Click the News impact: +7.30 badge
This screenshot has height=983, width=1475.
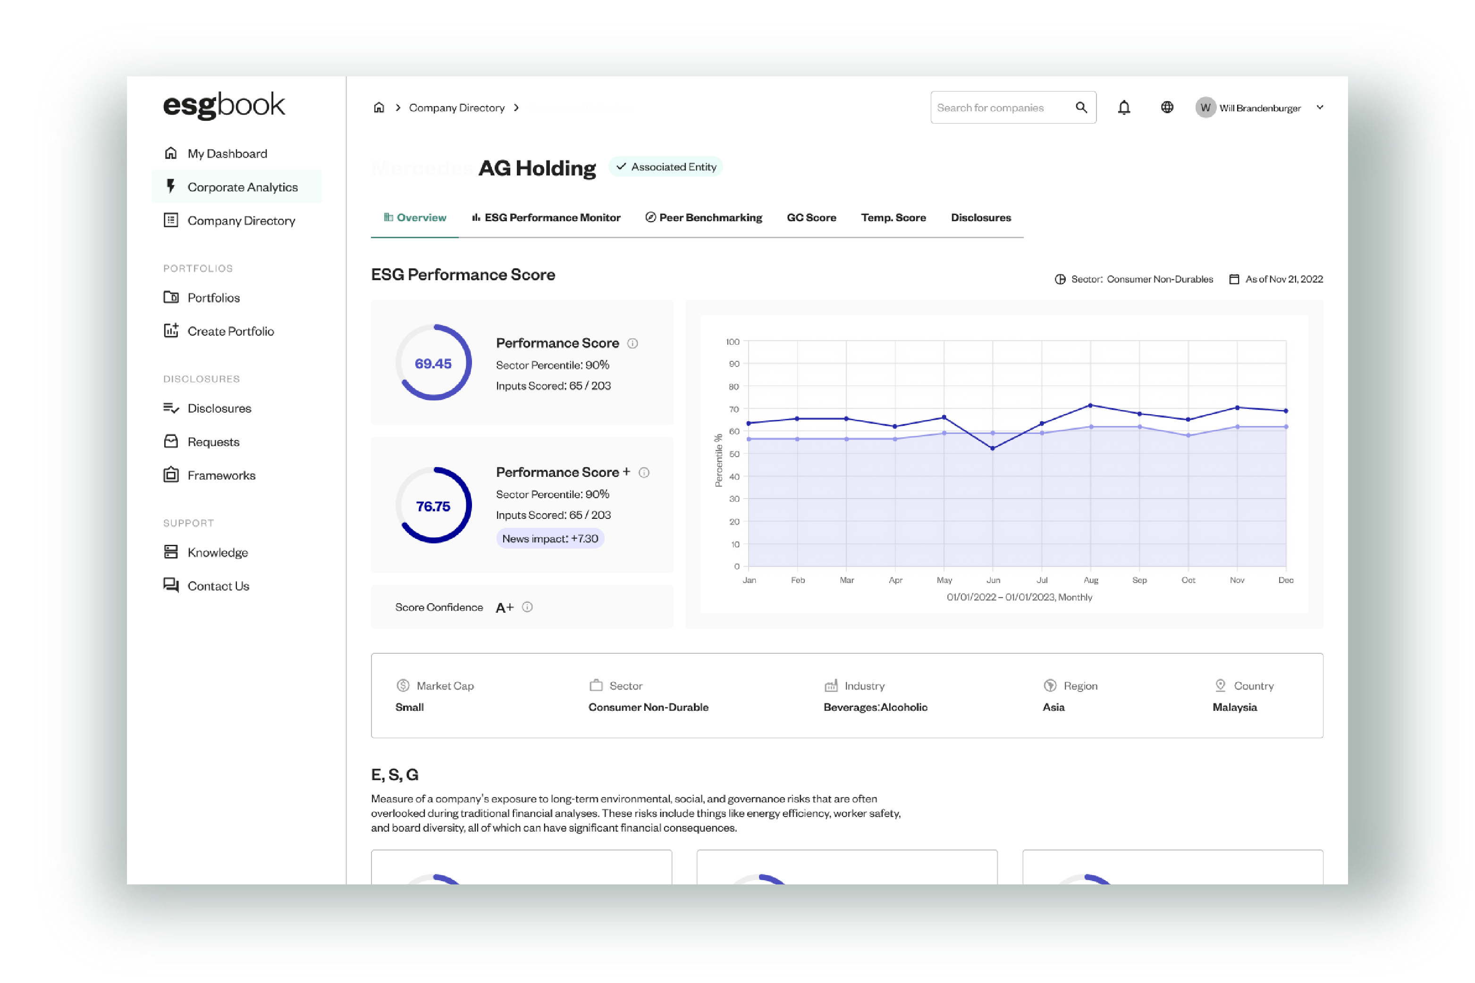(550, 539)
